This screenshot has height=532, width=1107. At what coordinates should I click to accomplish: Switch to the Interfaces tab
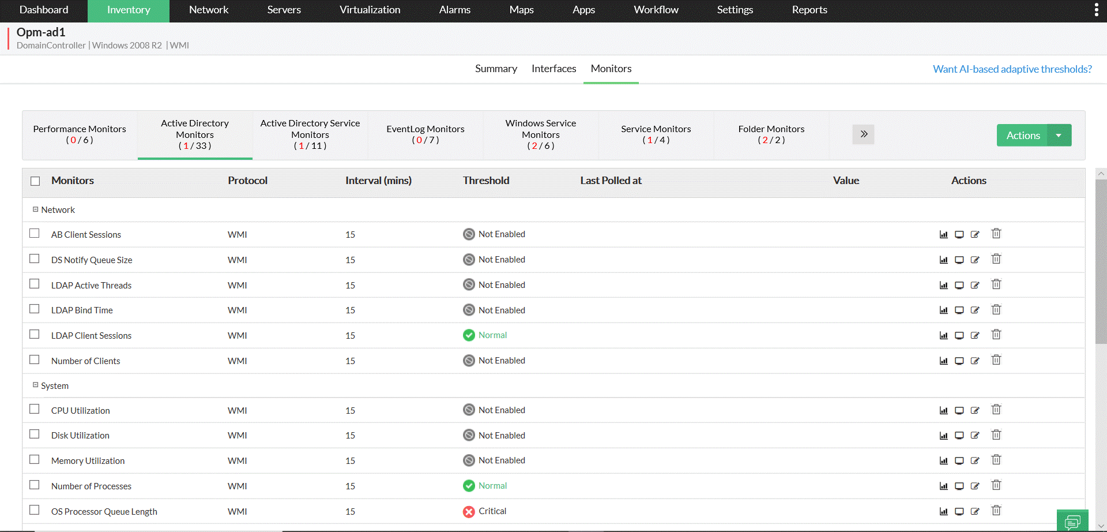click(x=553, y=69)
